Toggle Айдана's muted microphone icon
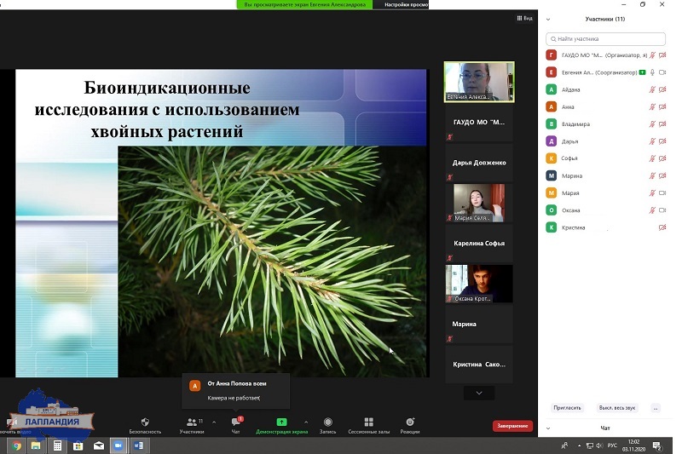Image resolution: width=682 pixels, height=454 pixels. (x=652, y=89)
